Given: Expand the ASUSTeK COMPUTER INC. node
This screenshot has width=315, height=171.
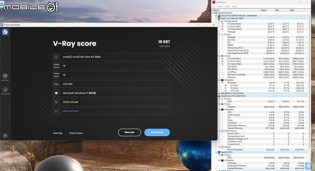Looking at the screenshot, I should [216, 16].
